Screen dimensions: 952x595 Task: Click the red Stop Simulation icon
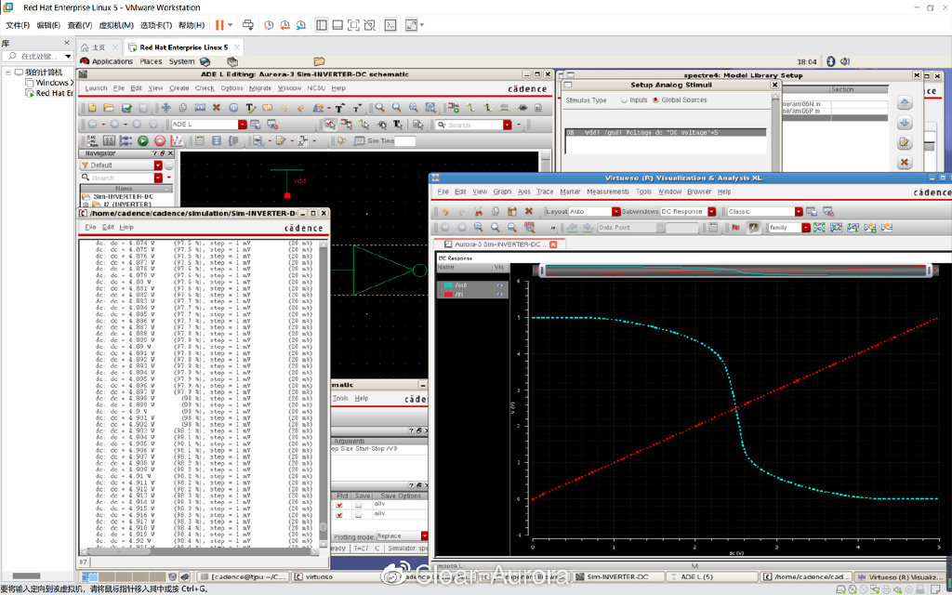click(x=159, y=141)
